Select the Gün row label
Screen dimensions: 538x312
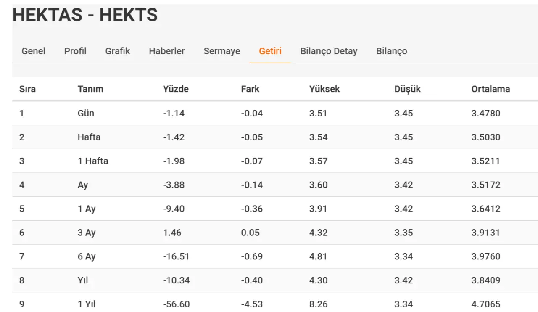tap(86, 114)
